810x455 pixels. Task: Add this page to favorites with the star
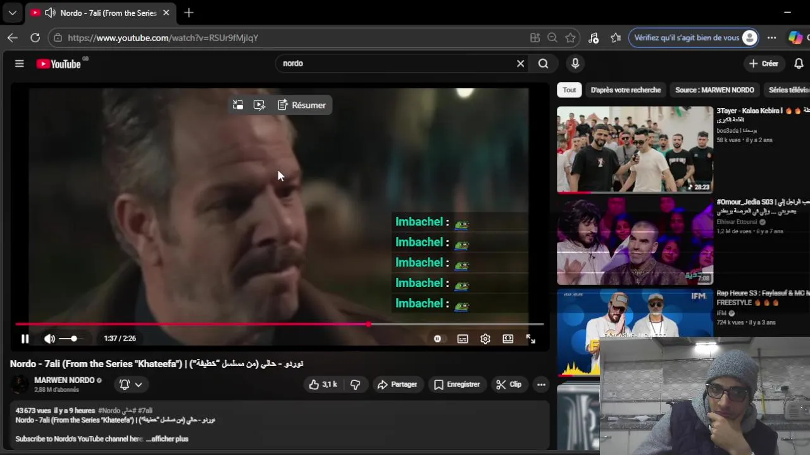(x=570, y=38)
